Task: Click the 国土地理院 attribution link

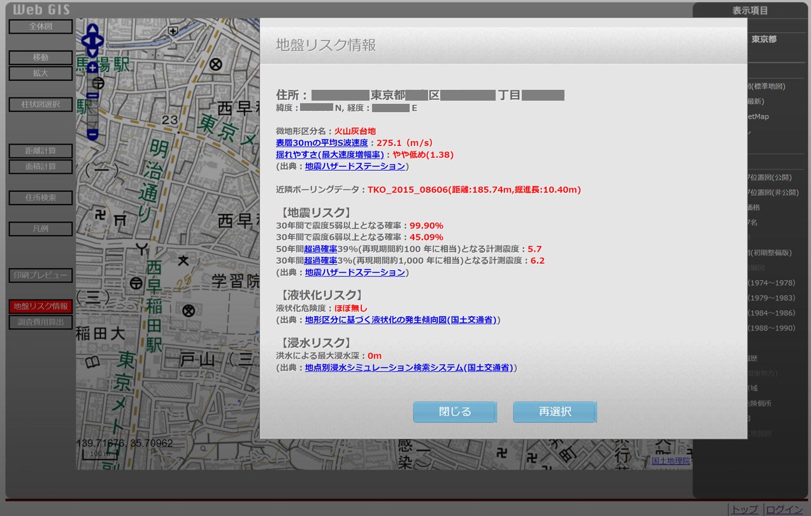Action: (671, 461)
